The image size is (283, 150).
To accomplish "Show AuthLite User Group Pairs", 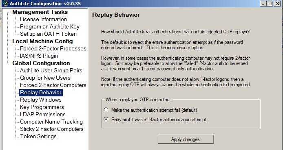I will coord(51,70).
